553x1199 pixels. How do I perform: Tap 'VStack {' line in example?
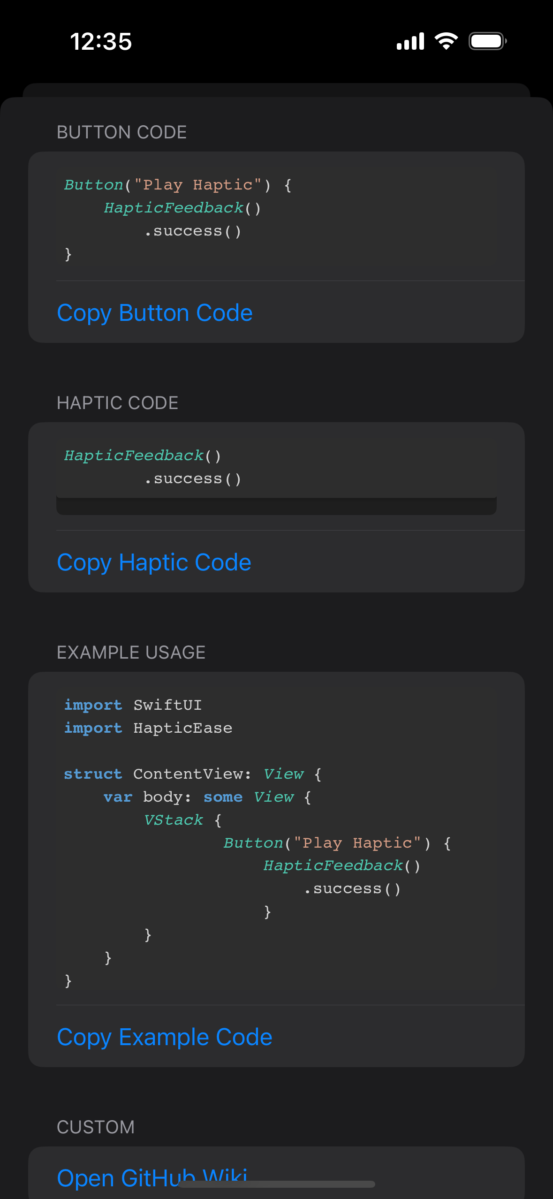(183, 820)
